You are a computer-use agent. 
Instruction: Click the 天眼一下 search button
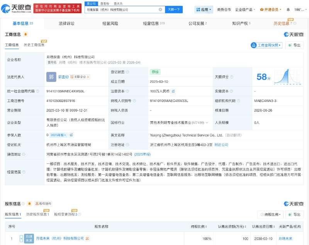tap(173, 9)
